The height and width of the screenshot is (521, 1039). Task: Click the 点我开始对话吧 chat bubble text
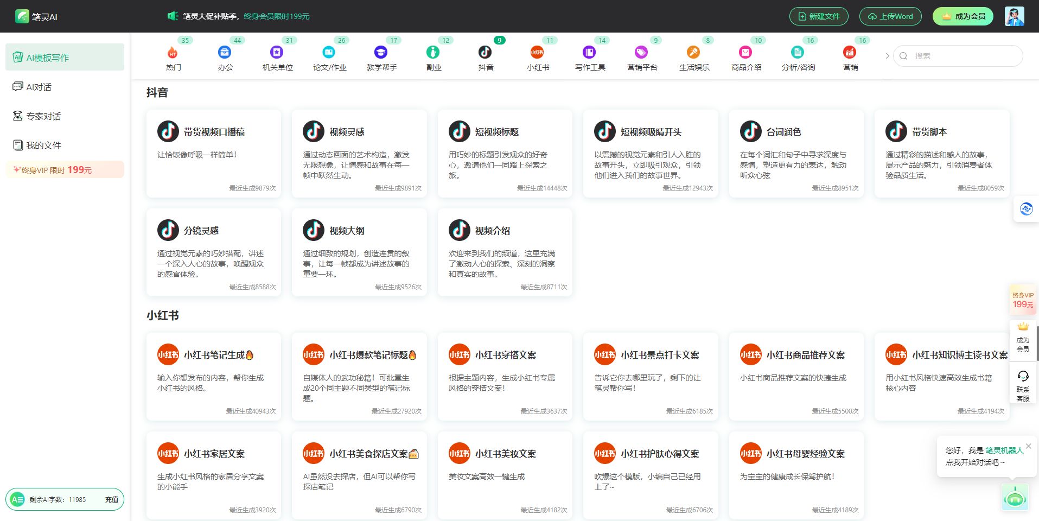tap(975, 462)
